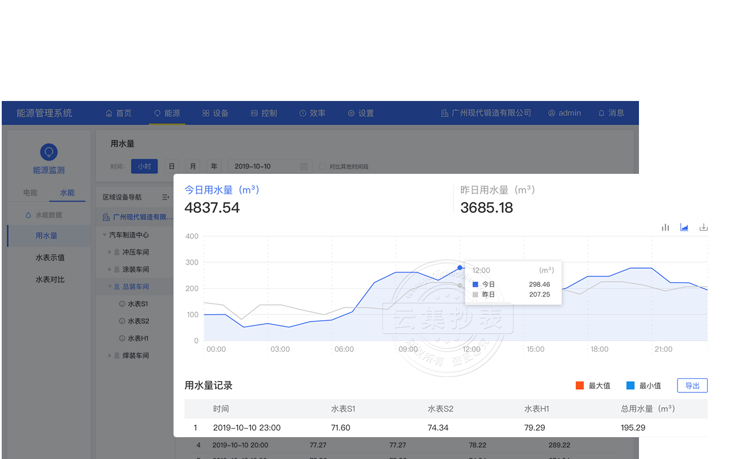747x459 pixels.
Task: Collapse the area device navigation panel
Action: click(165, 197)
